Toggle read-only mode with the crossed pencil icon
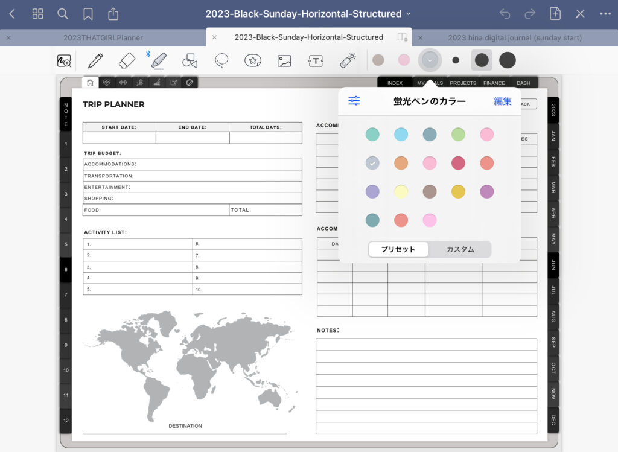618x452 pixels. 580,14
